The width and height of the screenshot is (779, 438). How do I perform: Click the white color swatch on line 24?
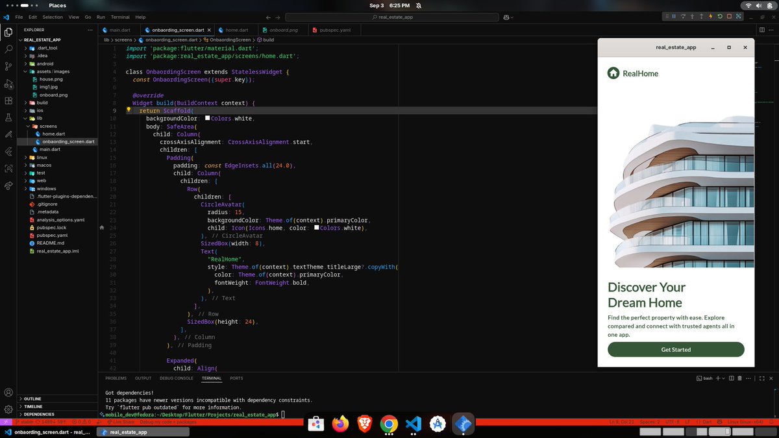point(316,228)
